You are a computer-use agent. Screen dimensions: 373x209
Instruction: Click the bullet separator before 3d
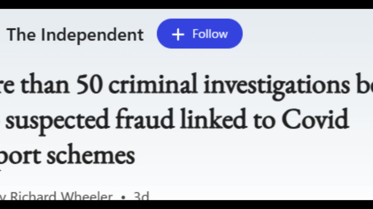123,197
